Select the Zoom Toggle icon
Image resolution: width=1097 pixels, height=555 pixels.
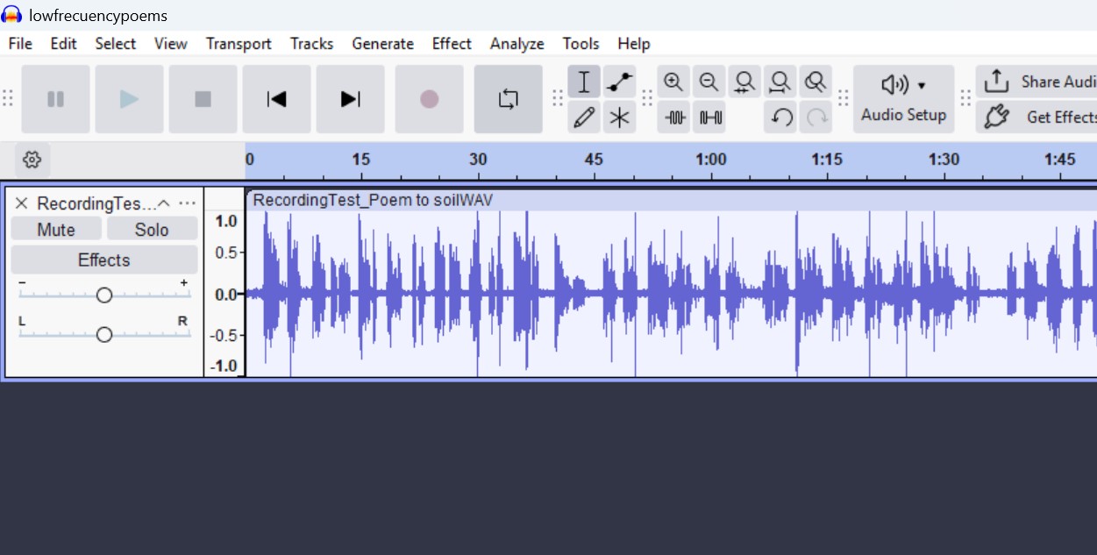[816, 82]
